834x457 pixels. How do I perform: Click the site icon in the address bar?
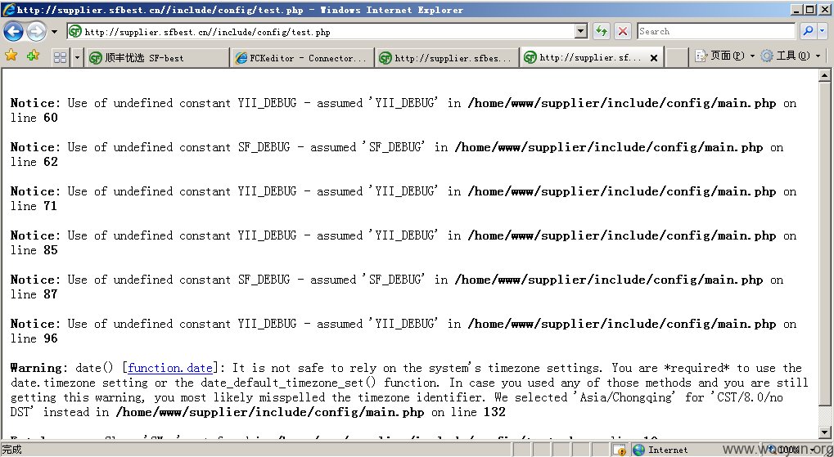75,31
